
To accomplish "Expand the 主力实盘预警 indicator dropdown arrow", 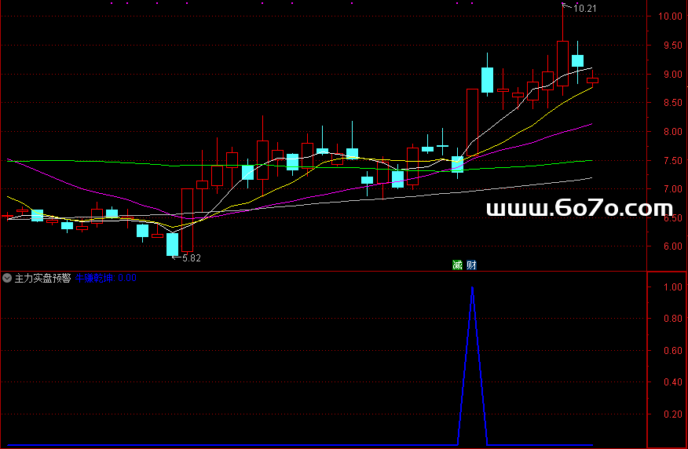I will [x=7, y=278].
